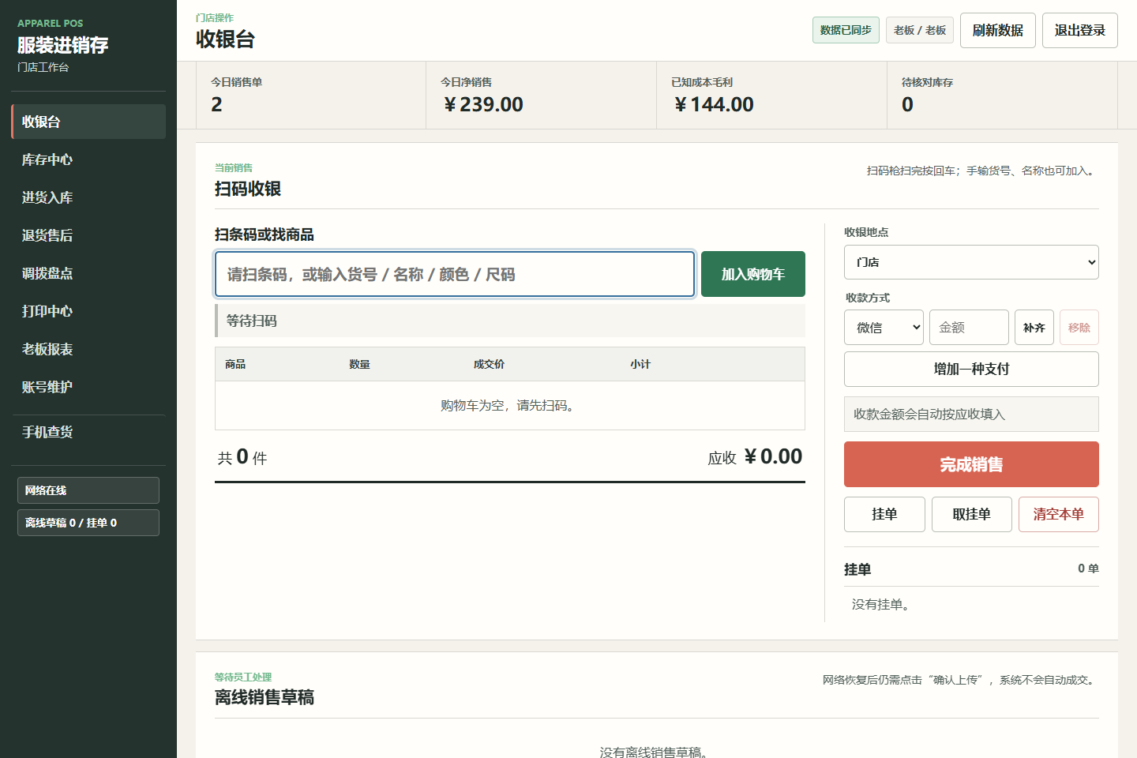Click 待核对库存 stat card value 0
This screenshot has height=758, width=1137.
(907, 104)
